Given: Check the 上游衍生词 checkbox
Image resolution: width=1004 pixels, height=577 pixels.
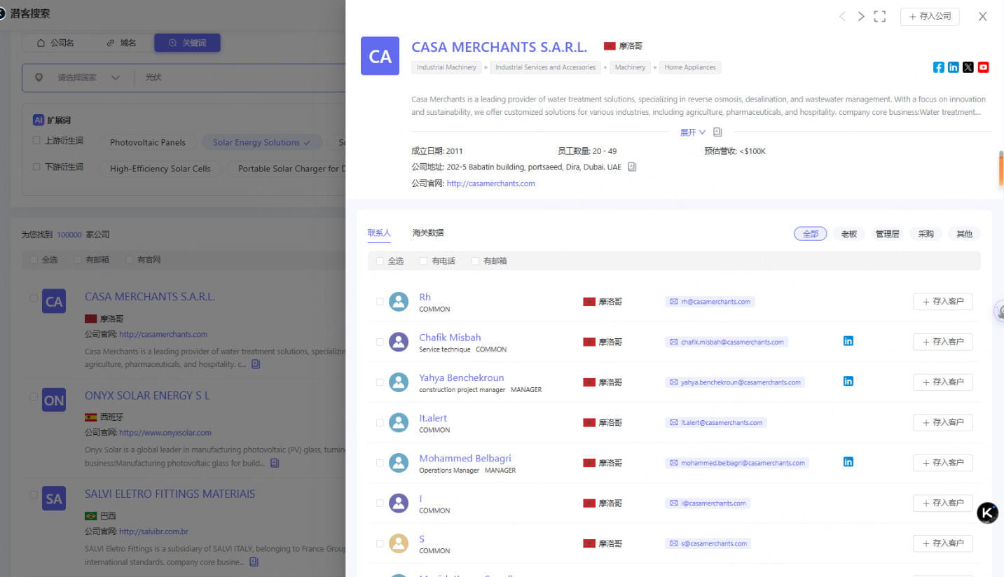Looking at the screenshot, I should [36, 141].
